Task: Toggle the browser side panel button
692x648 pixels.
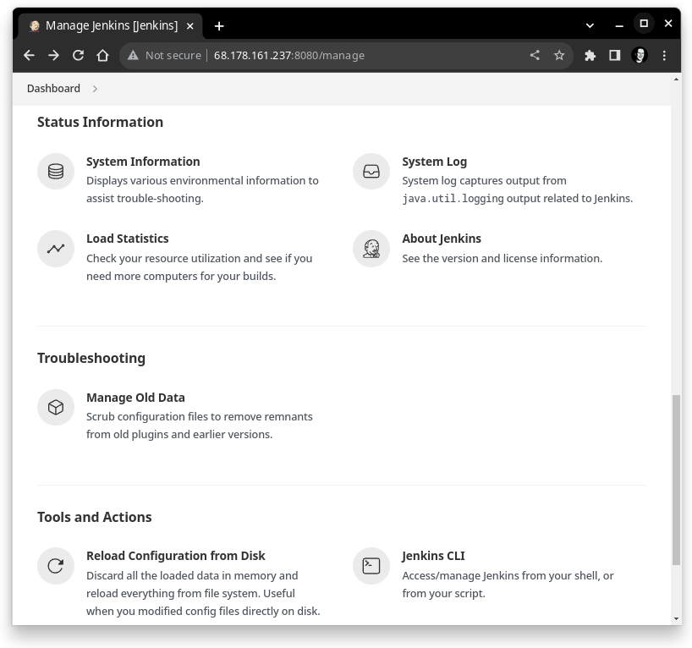Action: tap(615, 55)
